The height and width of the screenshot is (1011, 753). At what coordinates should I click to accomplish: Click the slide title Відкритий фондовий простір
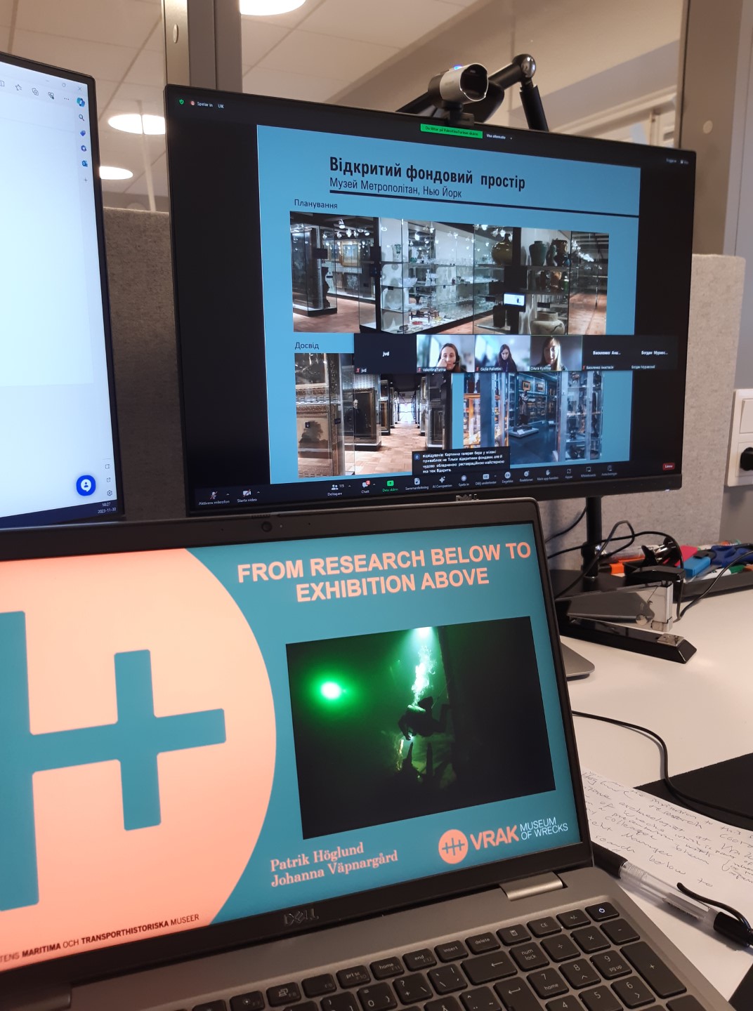tap(427, 172)
